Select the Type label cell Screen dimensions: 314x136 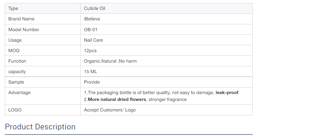point(43,8)
